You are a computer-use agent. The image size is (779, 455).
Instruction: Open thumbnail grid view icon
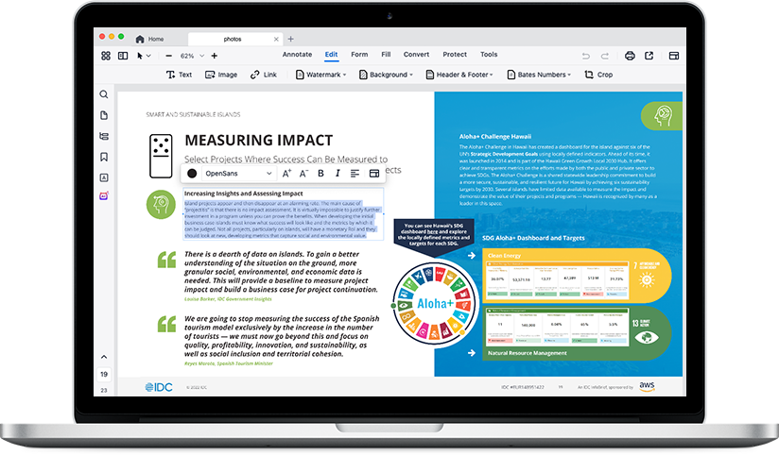tap(106, 56)
